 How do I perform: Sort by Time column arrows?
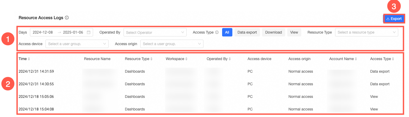tap(29, 59)
